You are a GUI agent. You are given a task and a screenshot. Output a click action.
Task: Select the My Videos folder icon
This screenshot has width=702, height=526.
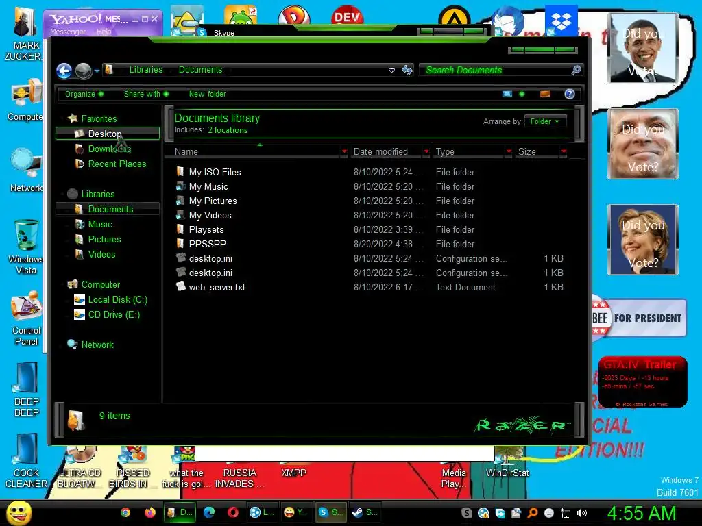coord(180,214)
